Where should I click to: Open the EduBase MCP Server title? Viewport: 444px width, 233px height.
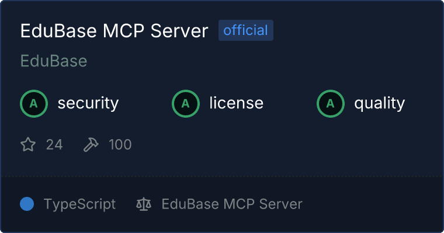[114, 30]
